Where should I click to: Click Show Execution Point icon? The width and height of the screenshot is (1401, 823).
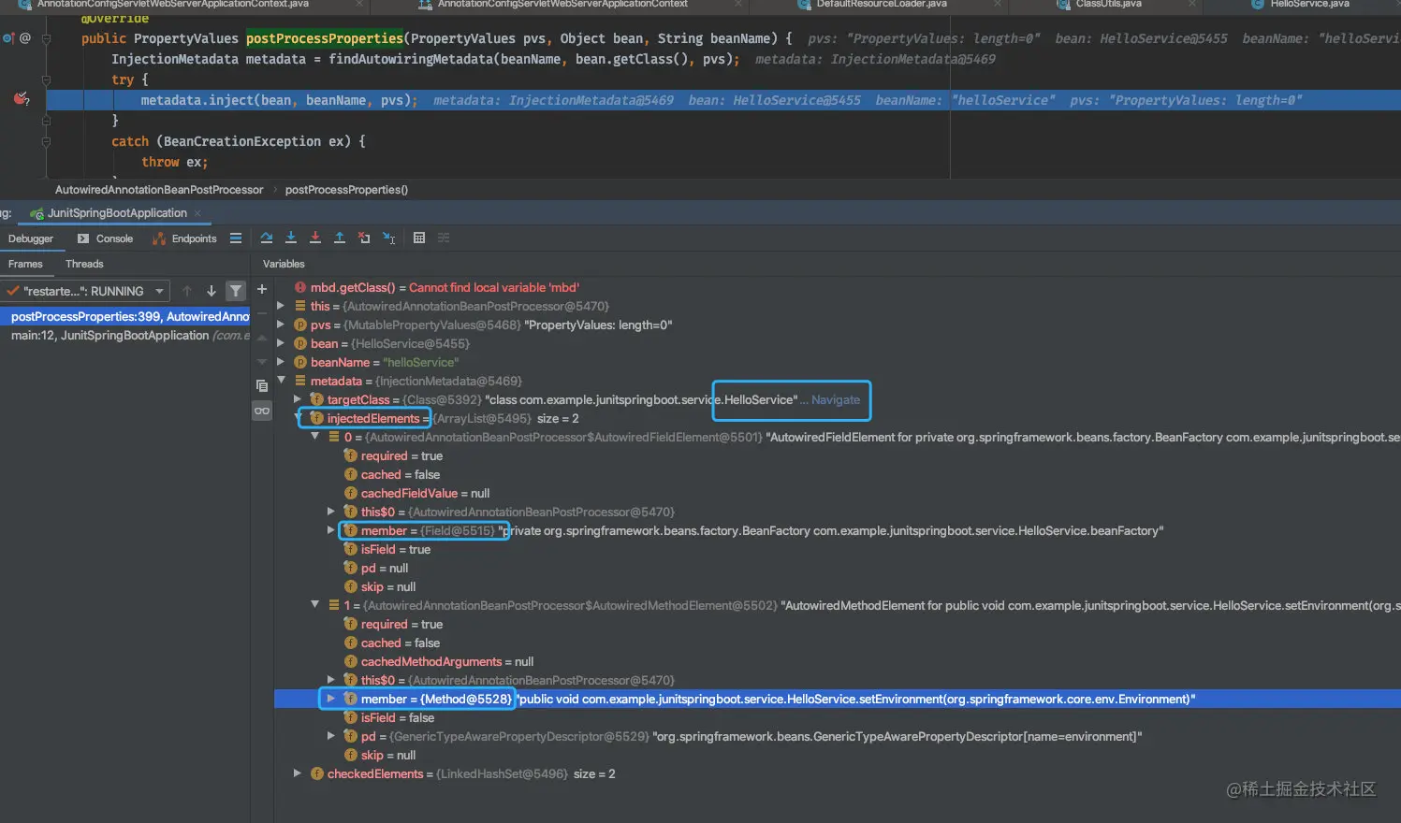point(236,238)
